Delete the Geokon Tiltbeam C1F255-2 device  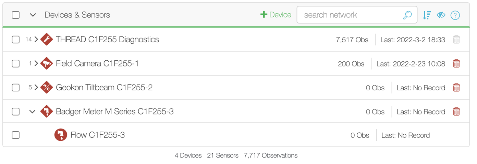pos(456,88)
